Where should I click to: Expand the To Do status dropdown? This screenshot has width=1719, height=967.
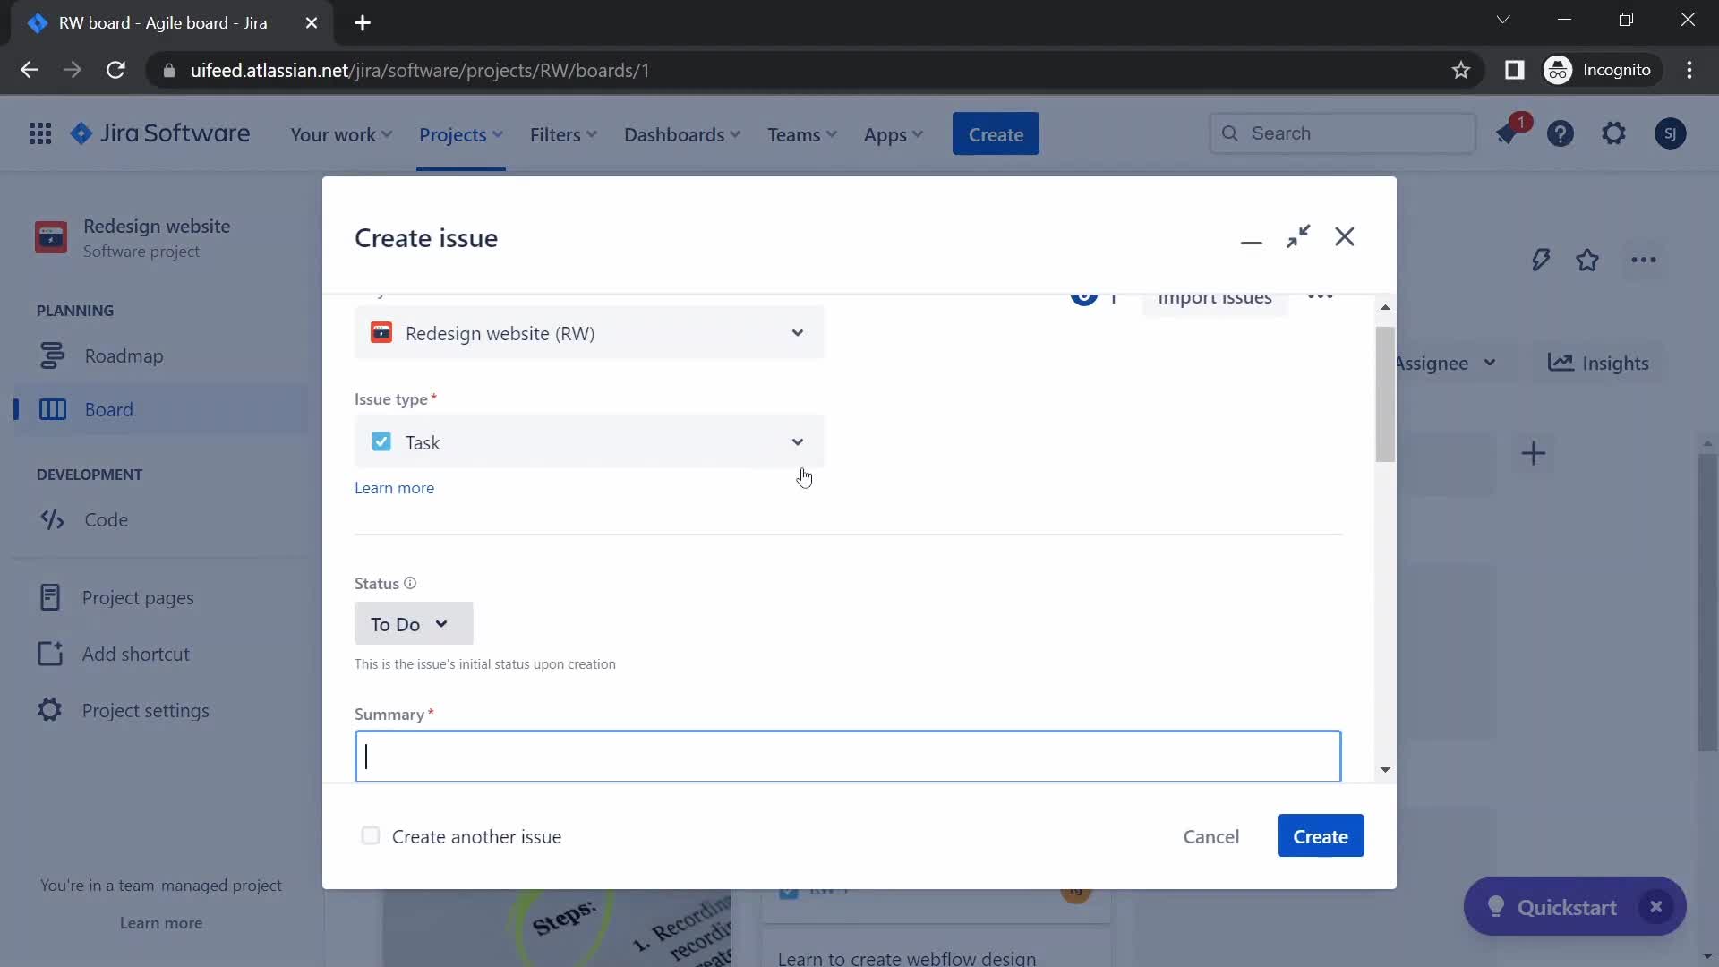click(x=412, y=623)
